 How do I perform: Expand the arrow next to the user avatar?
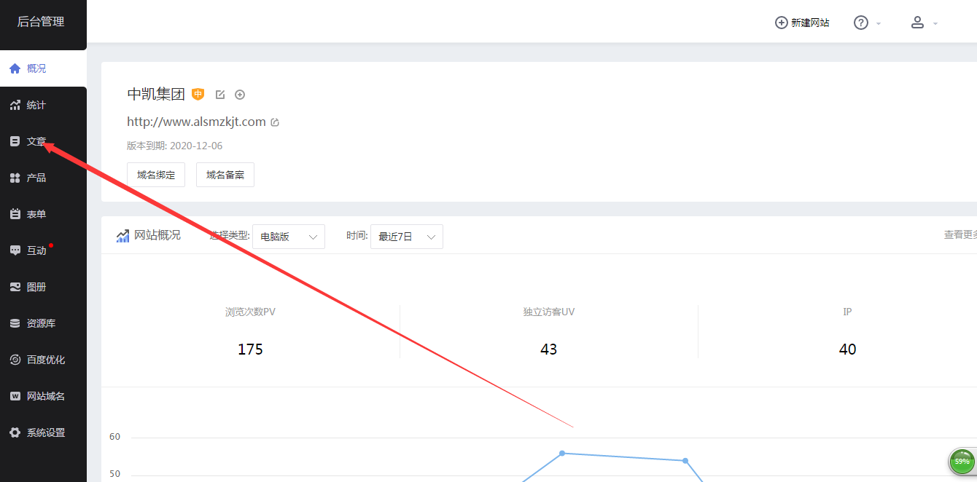[935, 23]
